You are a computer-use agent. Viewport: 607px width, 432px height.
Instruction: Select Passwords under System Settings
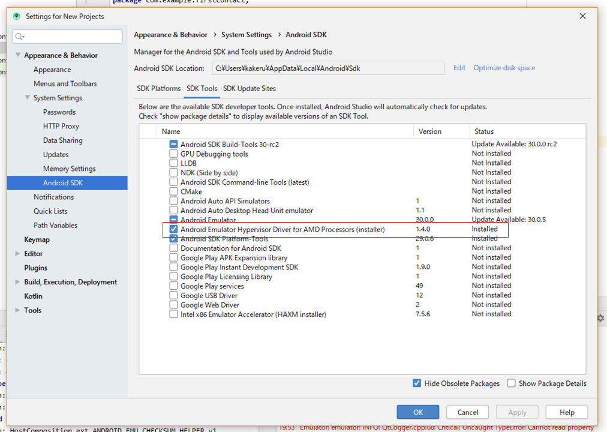tap(59, 112)
